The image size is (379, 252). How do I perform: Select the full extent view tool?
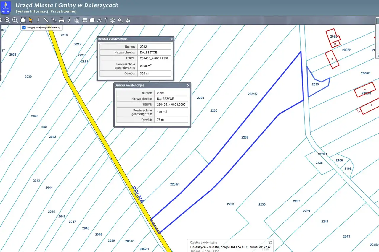pyautogui.click(x=23, y=20)
